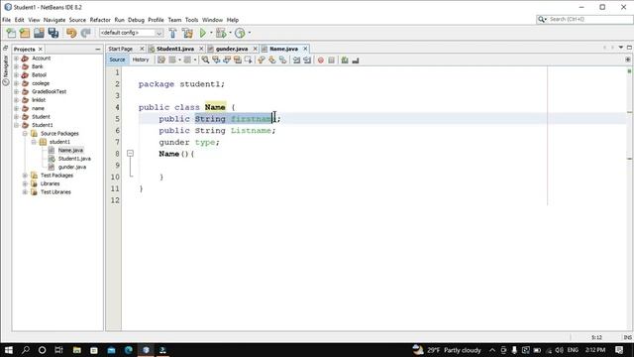
Task: Minimize the Projects panel
Action: pyautogui.click(x=98, y=50)
